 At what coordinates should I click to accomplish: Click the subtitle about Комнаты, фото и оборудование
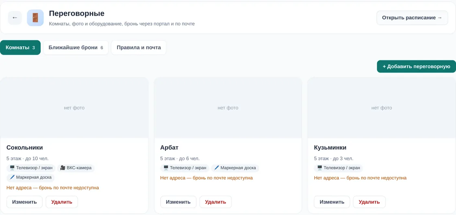point(122,24)
